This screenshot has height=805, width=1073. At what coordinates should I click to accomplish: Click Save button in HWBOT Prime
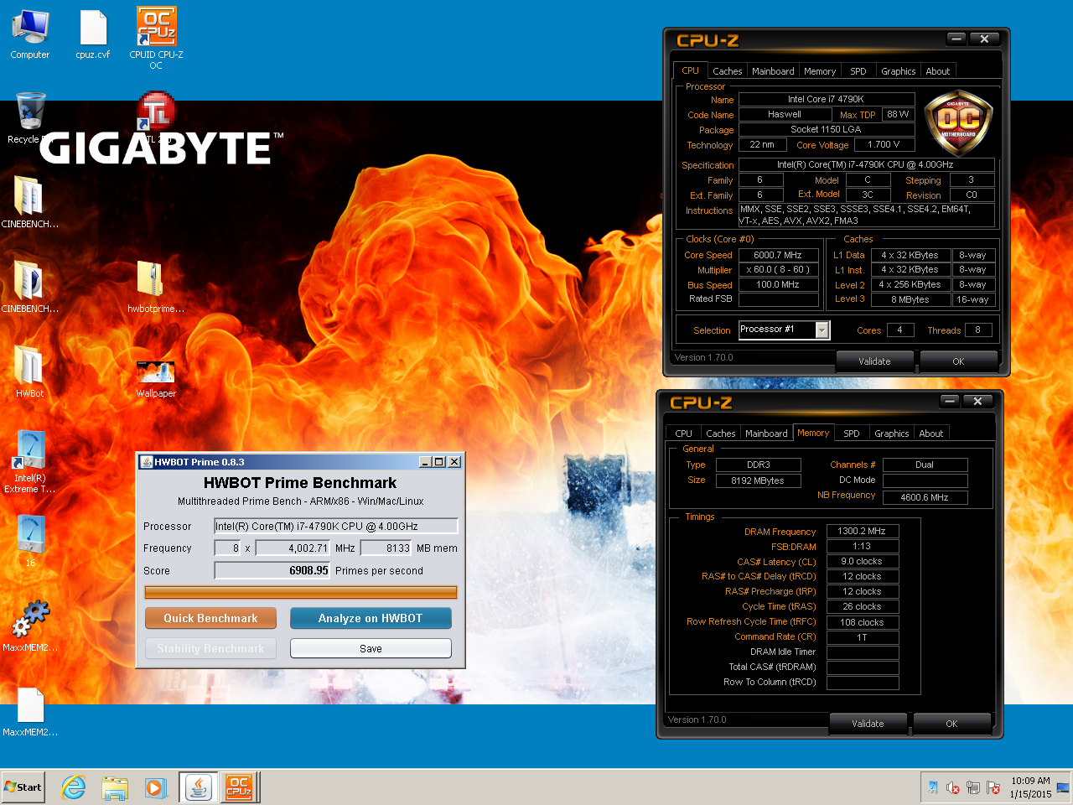coord(371,648)
